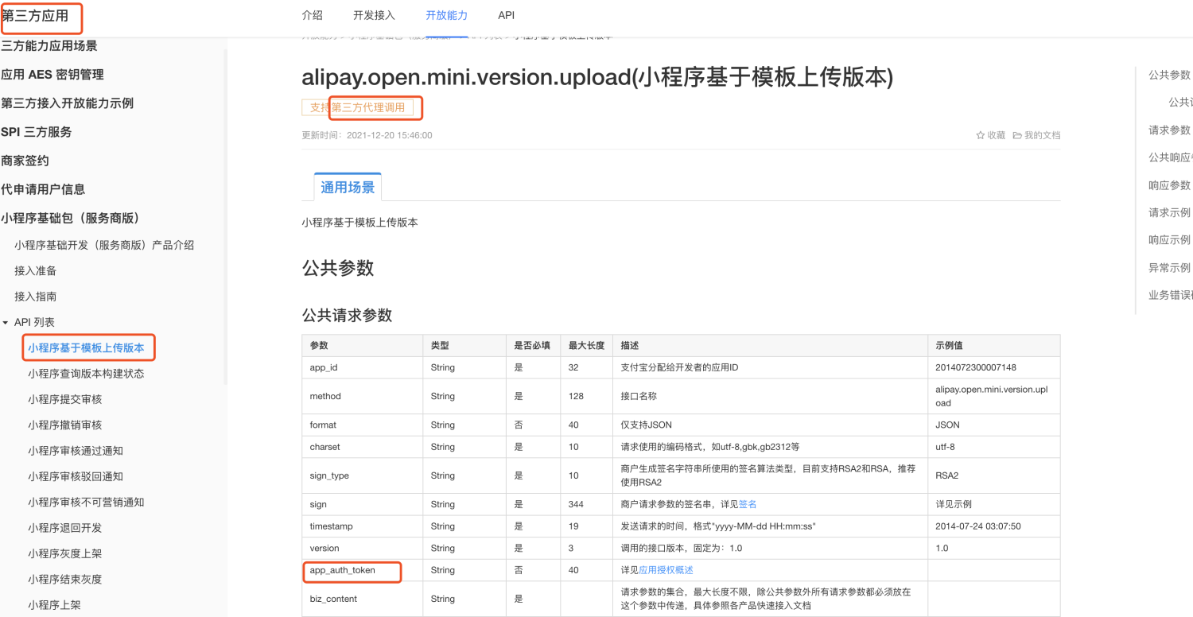Jump to 响应参数 in right outline
The width and height of the screenshot is (1193, 617).
(1169, 185)
